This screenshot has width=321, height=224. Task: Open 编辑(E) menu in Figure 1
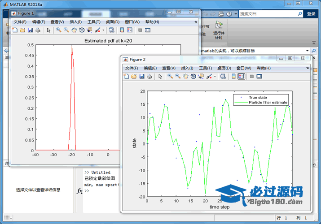(x=39, y=22)
